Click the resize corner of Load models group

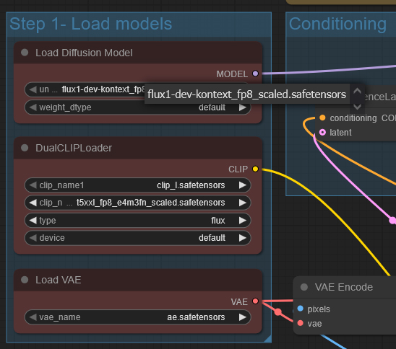pyautogui.click(x=267, y=339)
